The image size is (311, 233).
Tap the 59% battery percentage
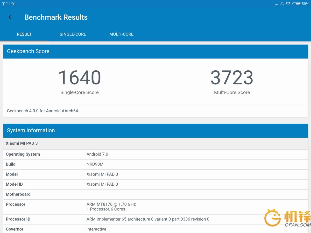305,4
